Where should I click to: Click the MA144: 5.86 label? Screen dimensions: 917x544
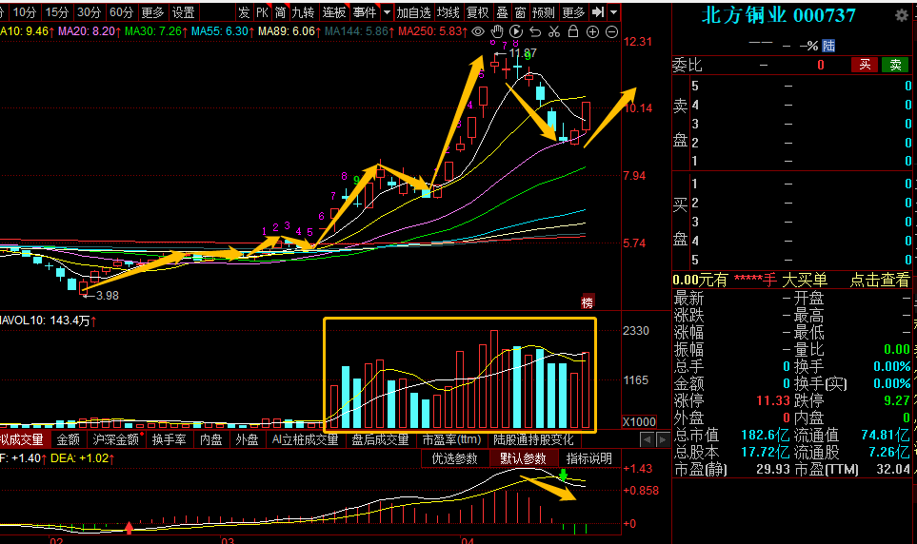coord(359,31)
